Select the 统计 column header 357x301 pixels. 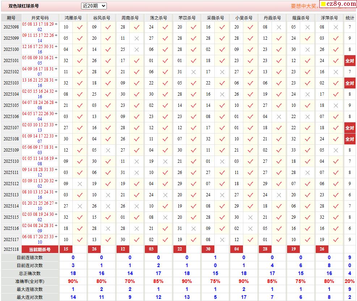click(x=350, y=18)
